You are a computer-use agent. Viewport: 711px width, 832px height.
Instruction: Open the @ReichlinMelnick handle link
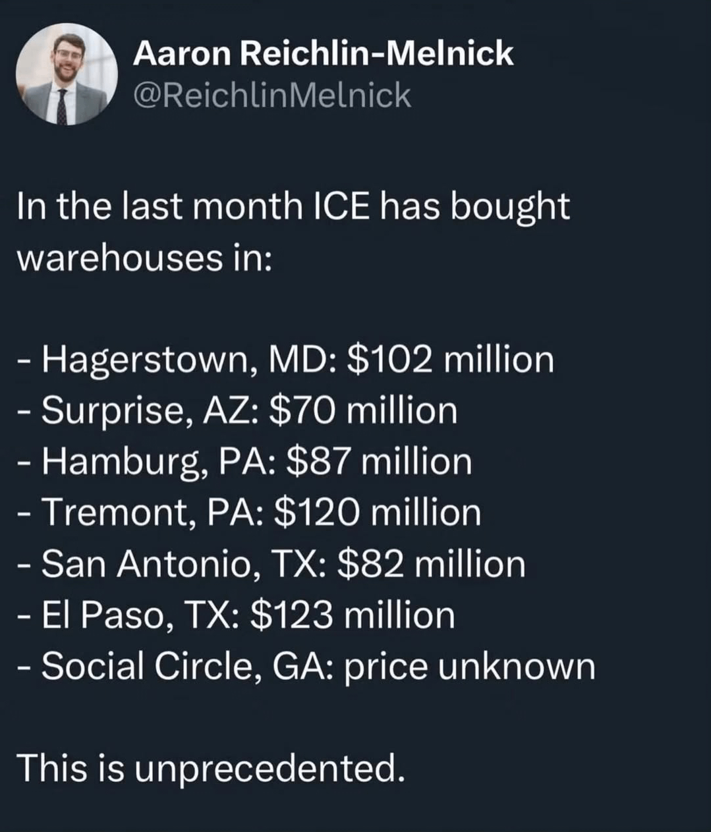click(x=272, y=96)
